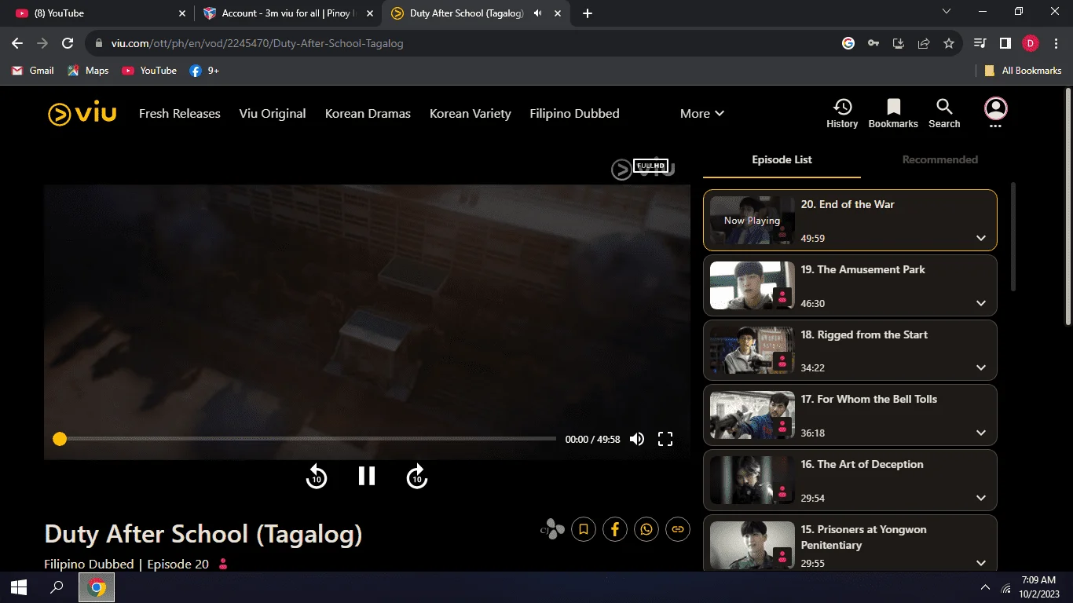Expand episode 16 The Art of Deception details
Image resolution: width=1073 pixels, height=603 pixels.
(981, 498)
